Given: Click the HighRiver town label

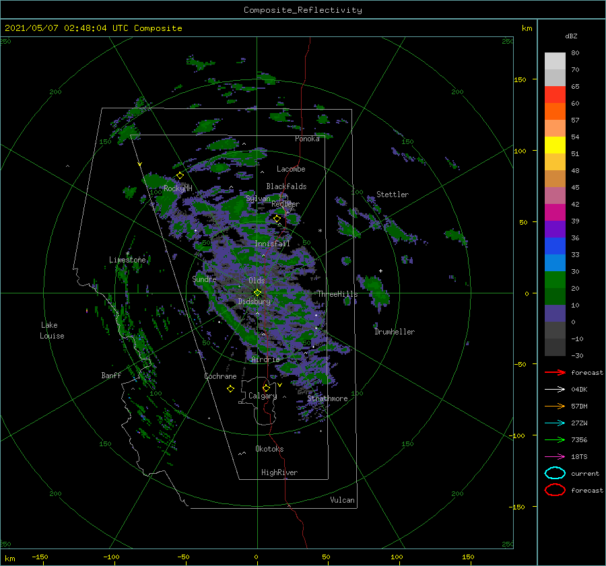Looking at the screenshot, I should pyautogui.click(x=279, y=472).
